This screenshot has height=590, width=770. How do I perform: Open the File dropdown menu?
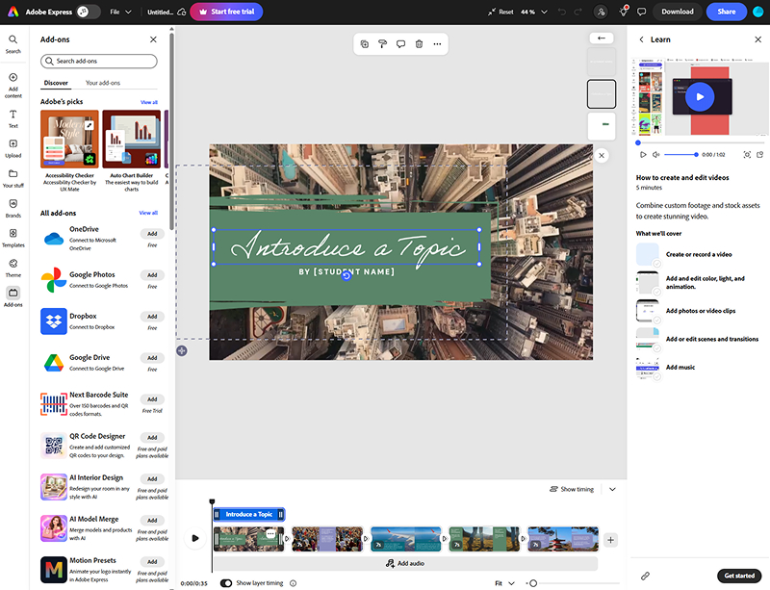pos(119,12)
